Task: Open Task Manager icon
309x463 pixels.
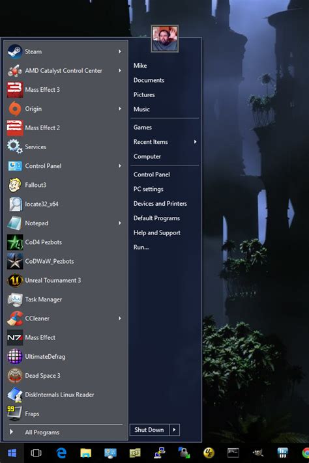Action: pyautogui.click(x=15, y=300)
